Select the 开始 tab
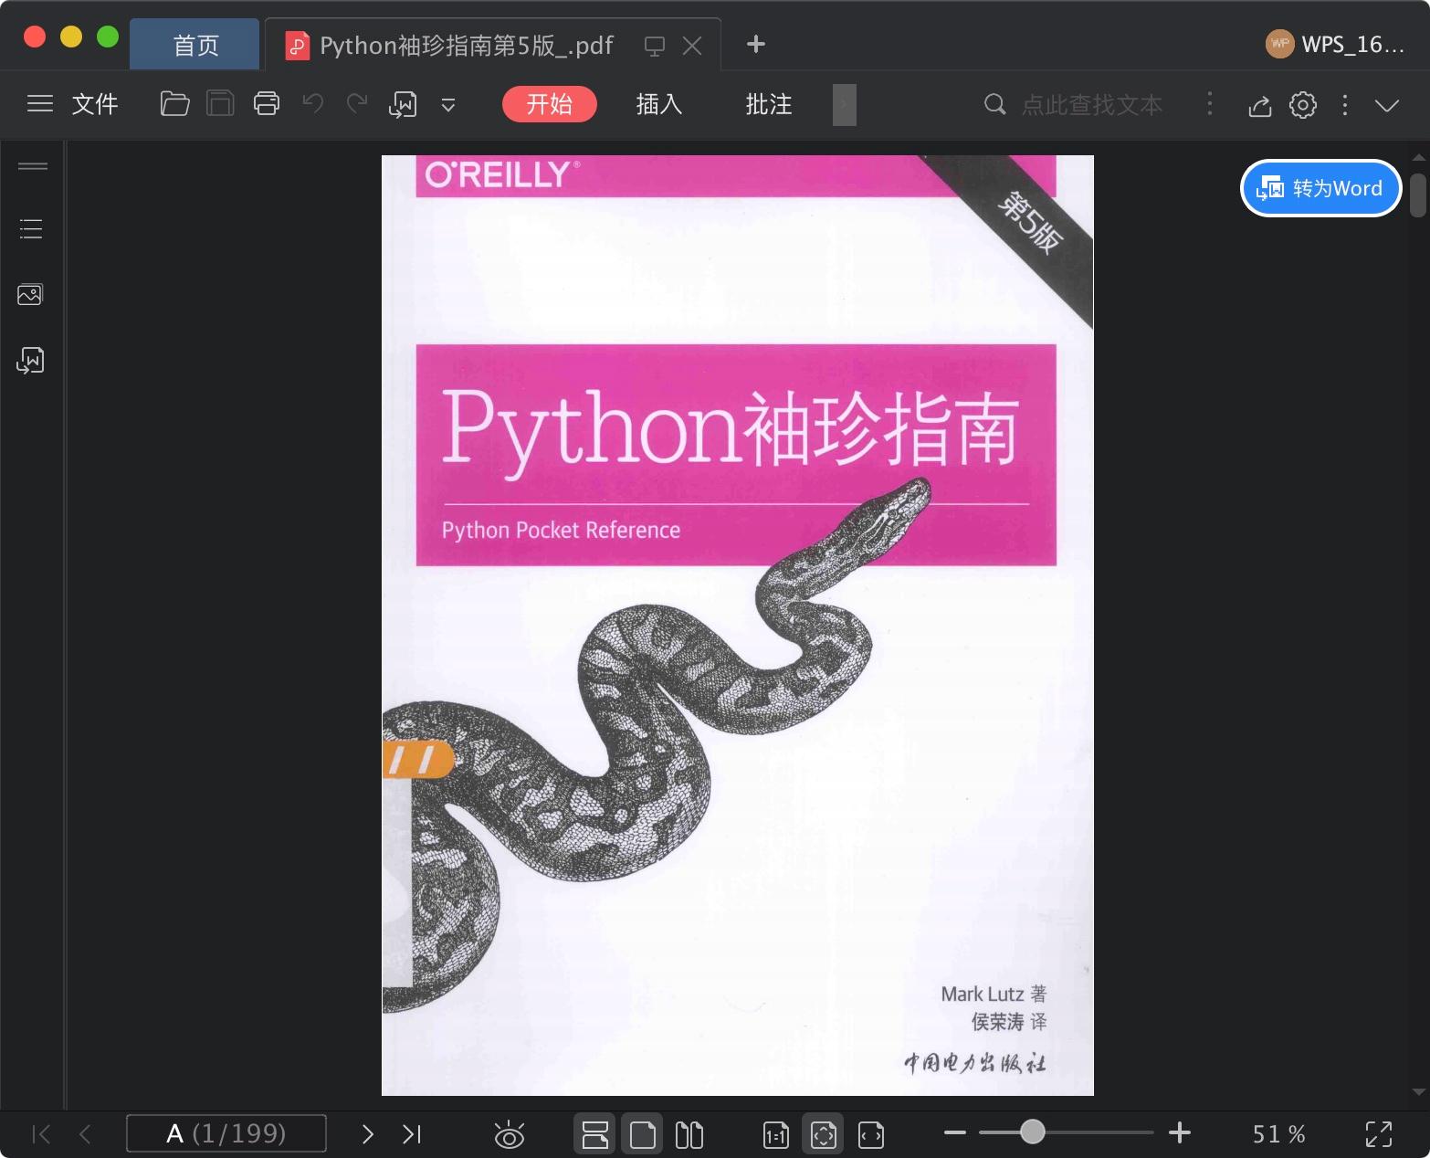 point(549,104)
